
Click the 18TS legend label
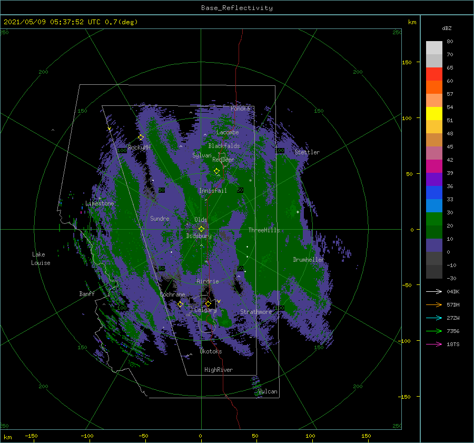453,344
